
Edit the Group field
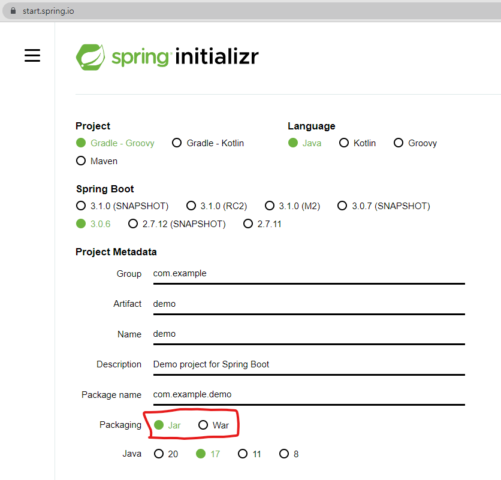pyautogui.click(x=309, y=274)
